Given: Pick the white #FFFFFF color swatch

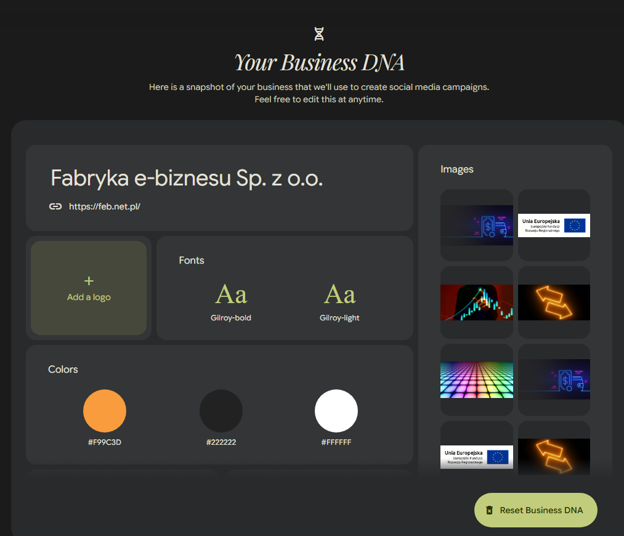Looking at the screenshot, I should 336,411.
